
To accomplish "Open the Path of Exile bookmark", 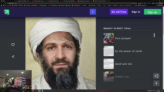I will pyautogui.click(x=91, y=5).
